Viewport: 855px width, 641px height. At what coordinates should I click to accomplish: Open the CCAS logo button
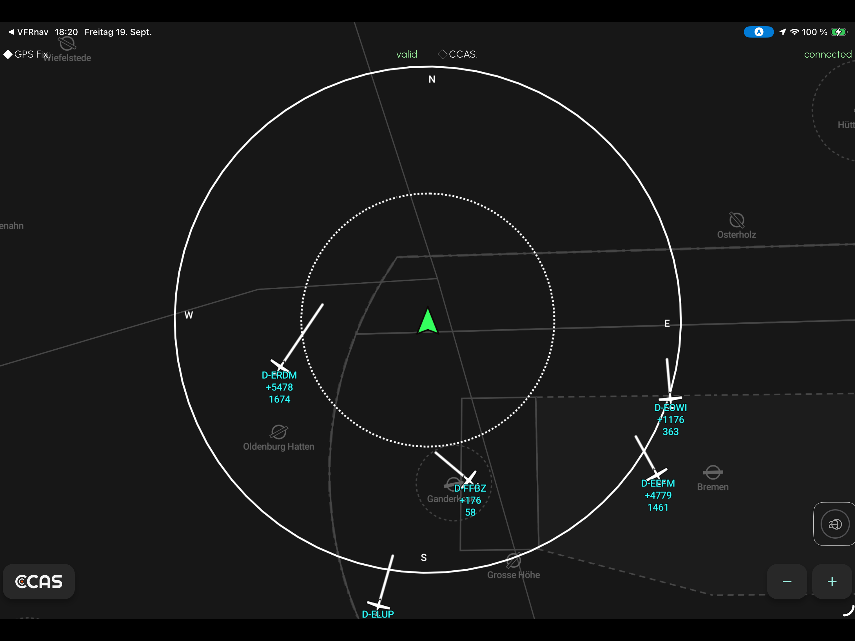[x=39, y=582]
